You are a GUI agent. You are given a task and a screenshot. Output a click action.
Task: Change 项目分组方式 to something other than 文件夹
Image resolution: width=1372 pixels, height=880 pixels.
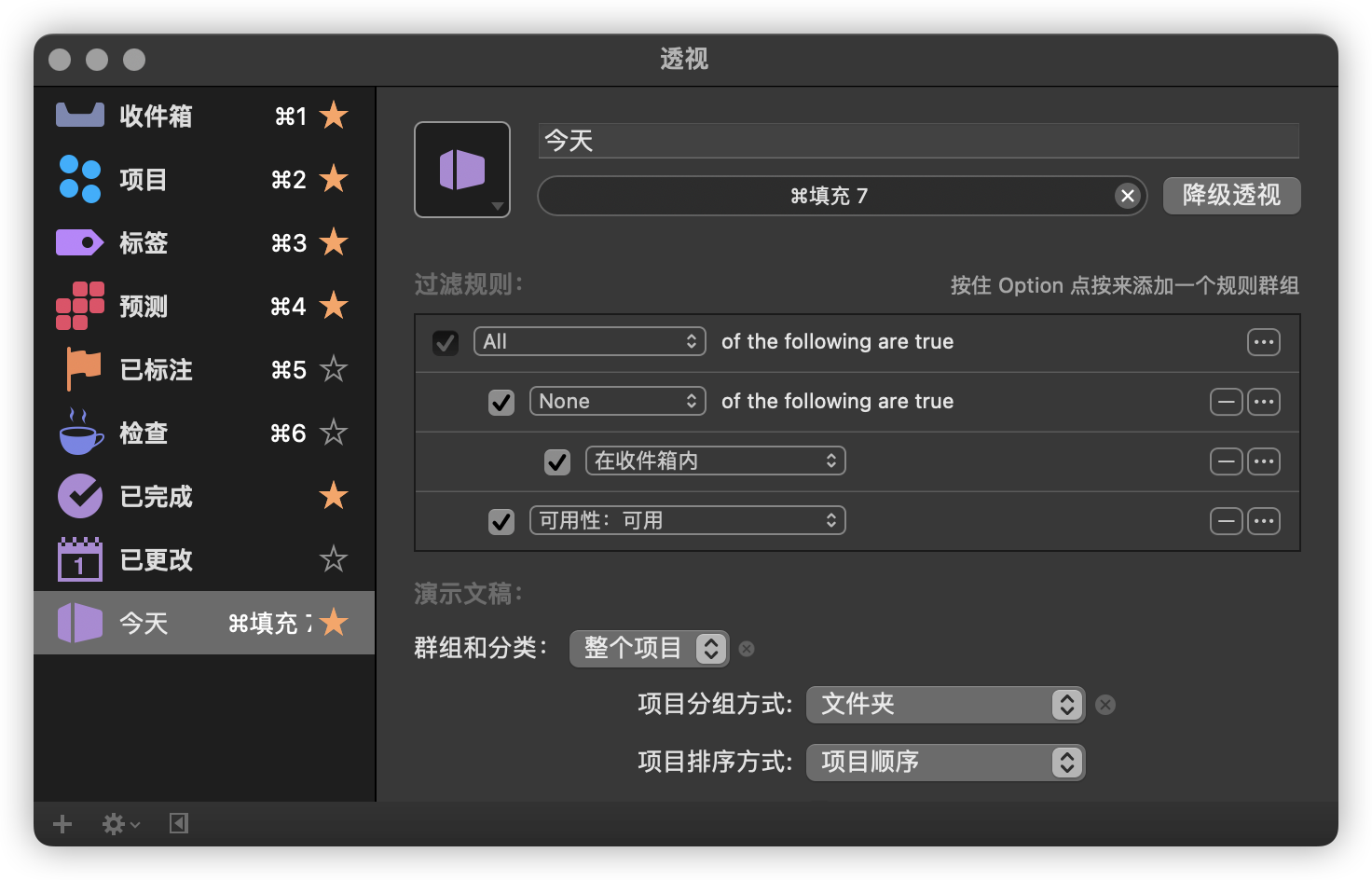tap(944, 705)
